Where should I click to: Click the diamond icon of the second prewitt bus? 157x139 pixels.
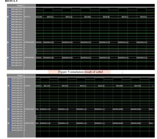[10, 109]
